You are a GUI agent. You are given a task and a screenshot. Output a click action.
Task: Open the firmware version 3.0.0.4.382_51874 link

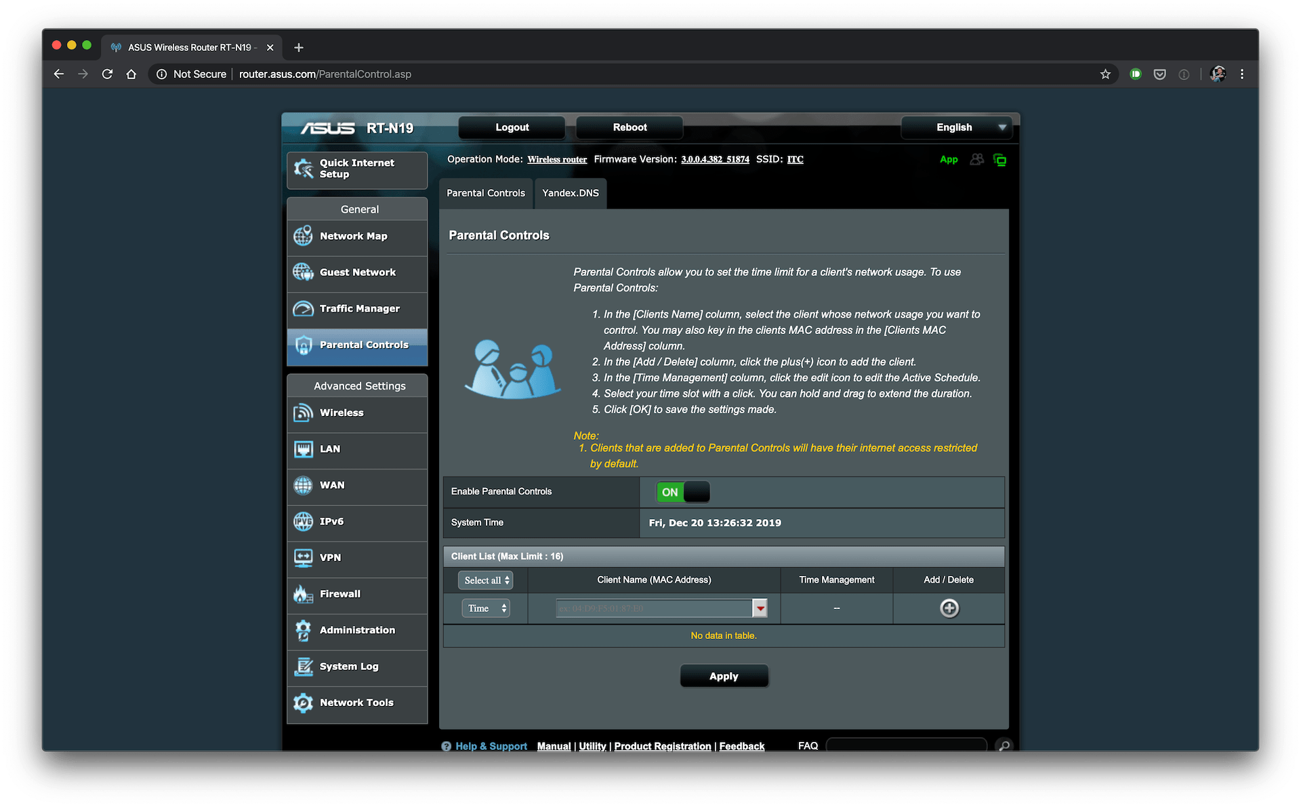pyautogui.click(x=715, y=159)
